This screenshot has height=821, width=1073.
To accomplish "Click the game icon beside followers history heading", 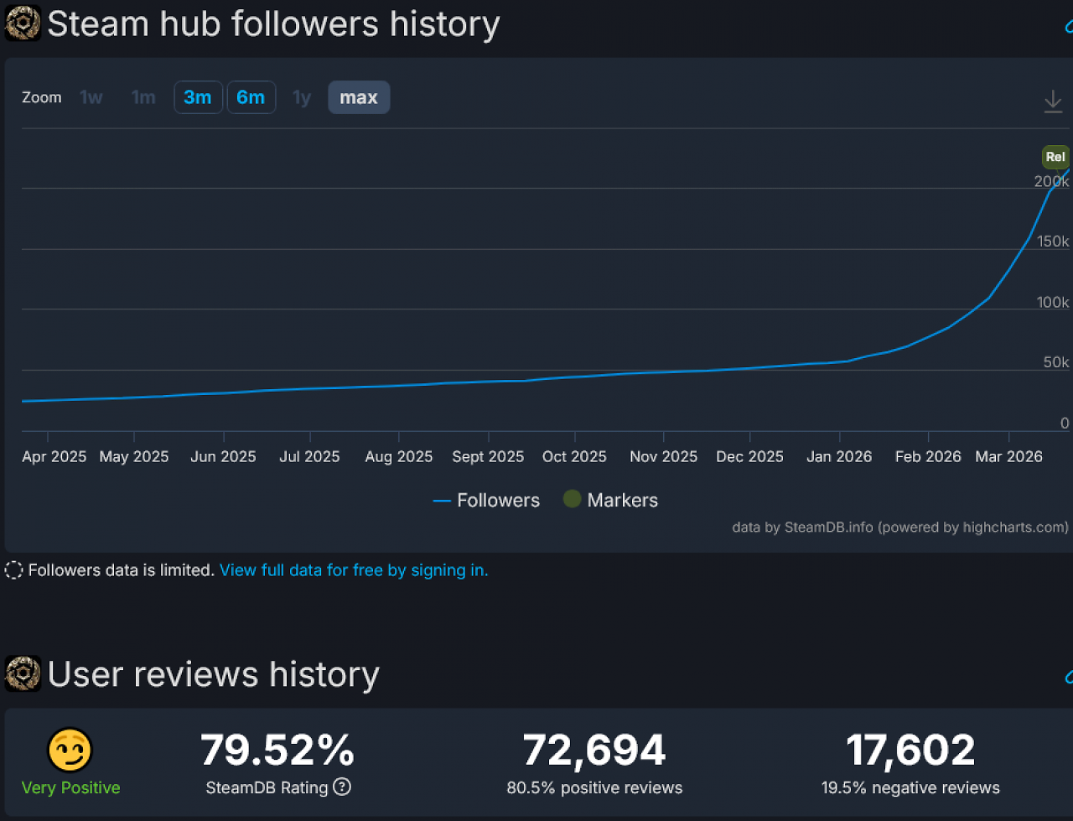I will [x=23, y=23].
